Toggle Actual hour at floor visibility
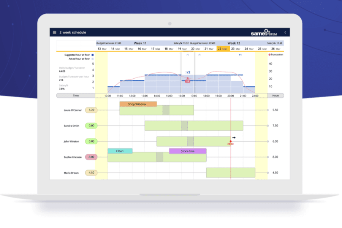 tap(93, 59)
